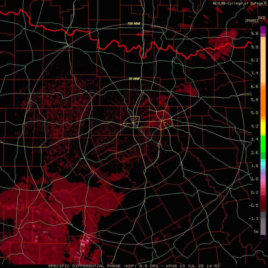268x268 pixels.
Task: Click the -1.3 scale label
Action: point(253,219)
